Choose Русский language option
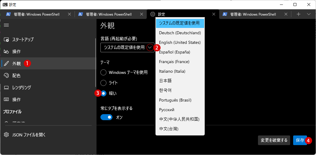Viewport: 316px width, 155px height. click(x=180, y=110)
